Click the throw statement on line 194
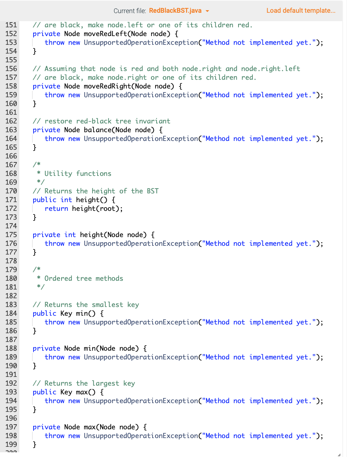 [x=184, y=401]
